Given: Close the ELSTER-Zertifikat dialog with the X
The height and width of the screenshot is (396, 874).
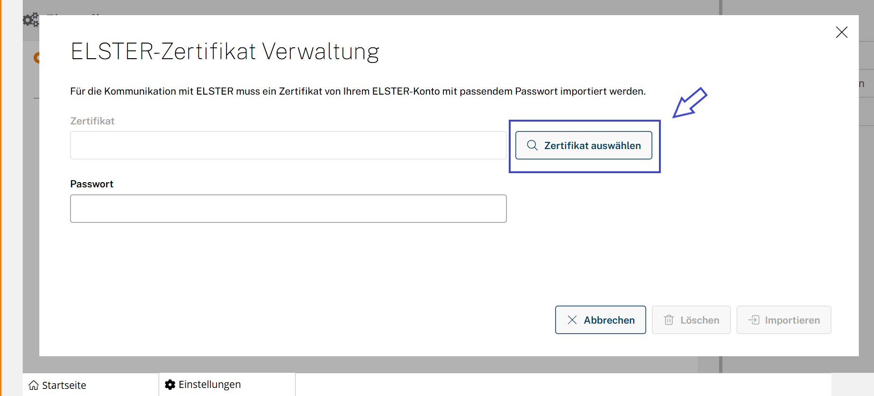Looking at the screenshot, I should click(841, 32).
